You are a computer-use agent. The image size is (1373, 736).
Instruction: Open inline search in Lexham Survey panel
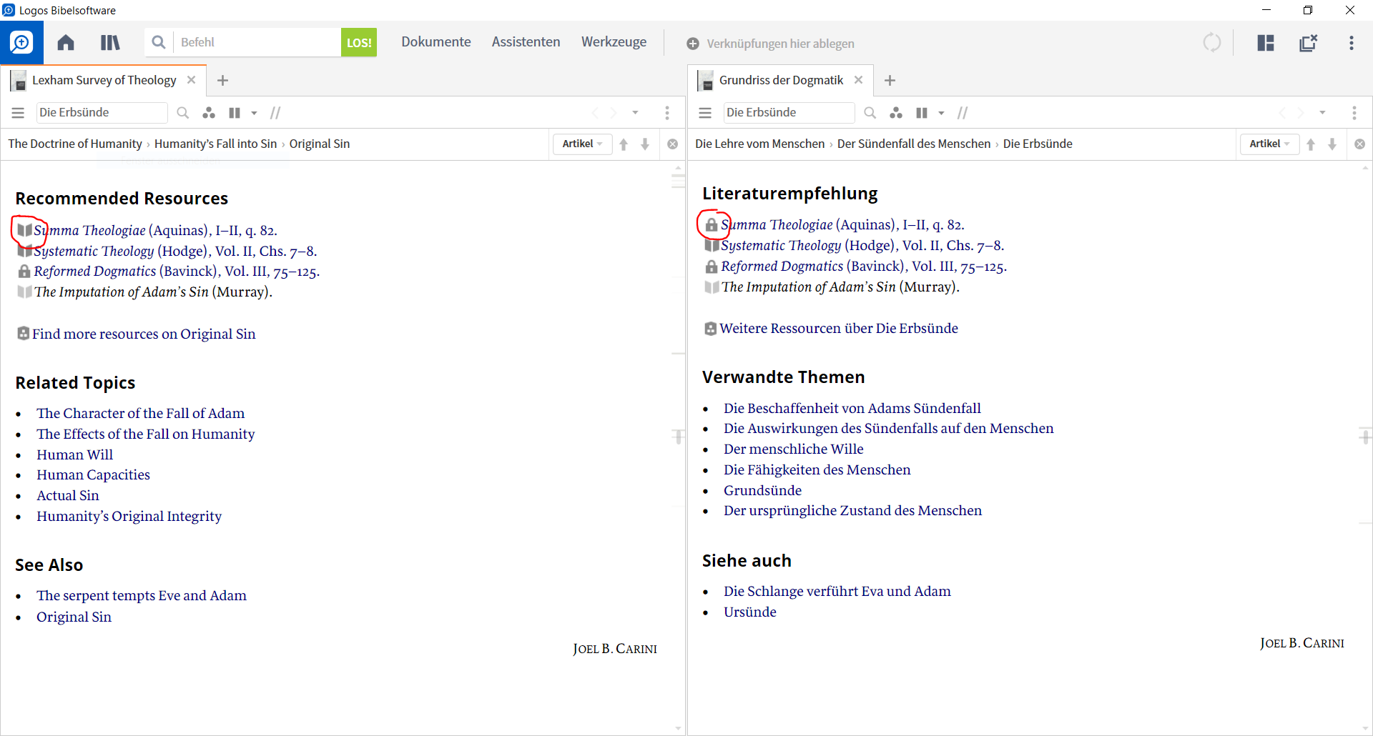pos(183,113)
